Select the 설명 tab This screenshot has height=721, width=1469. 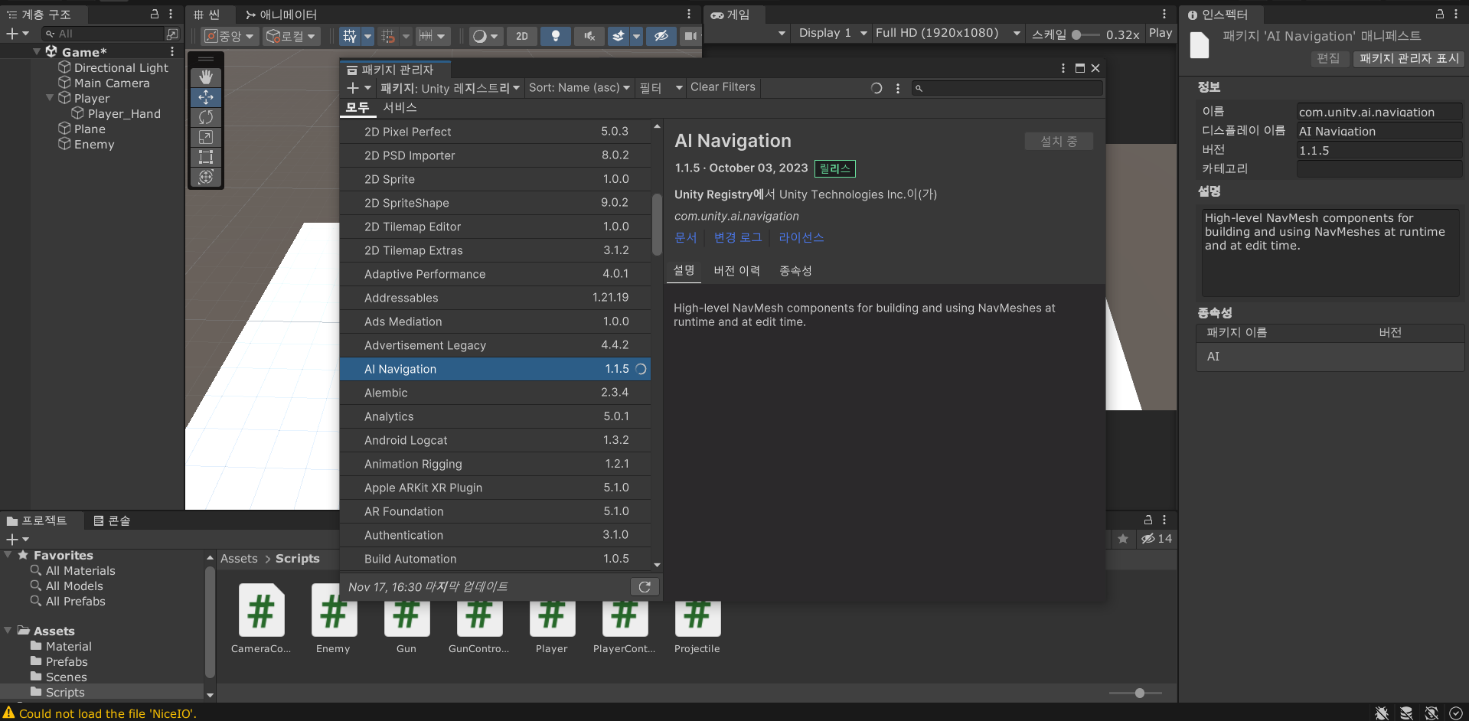tap(684, 270)
